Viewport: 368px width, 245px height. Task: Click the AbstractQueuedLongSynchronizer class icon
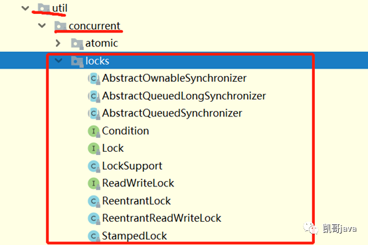click(94, 96)
